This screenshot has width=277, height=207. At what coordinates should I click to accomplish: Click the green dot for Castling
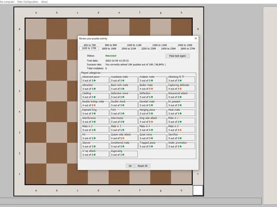pos(95,97)
